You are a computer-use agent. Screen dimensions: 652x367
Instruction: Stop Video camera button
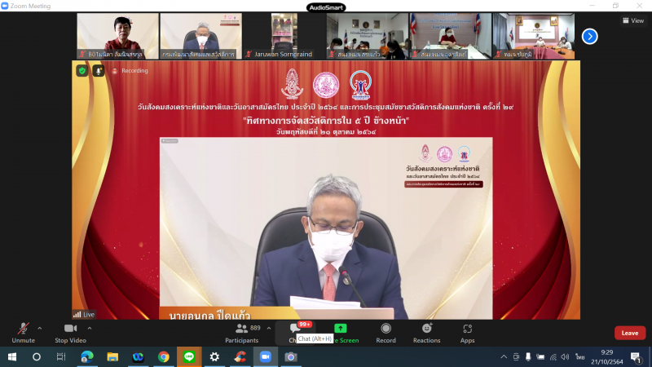coord(70,334)
